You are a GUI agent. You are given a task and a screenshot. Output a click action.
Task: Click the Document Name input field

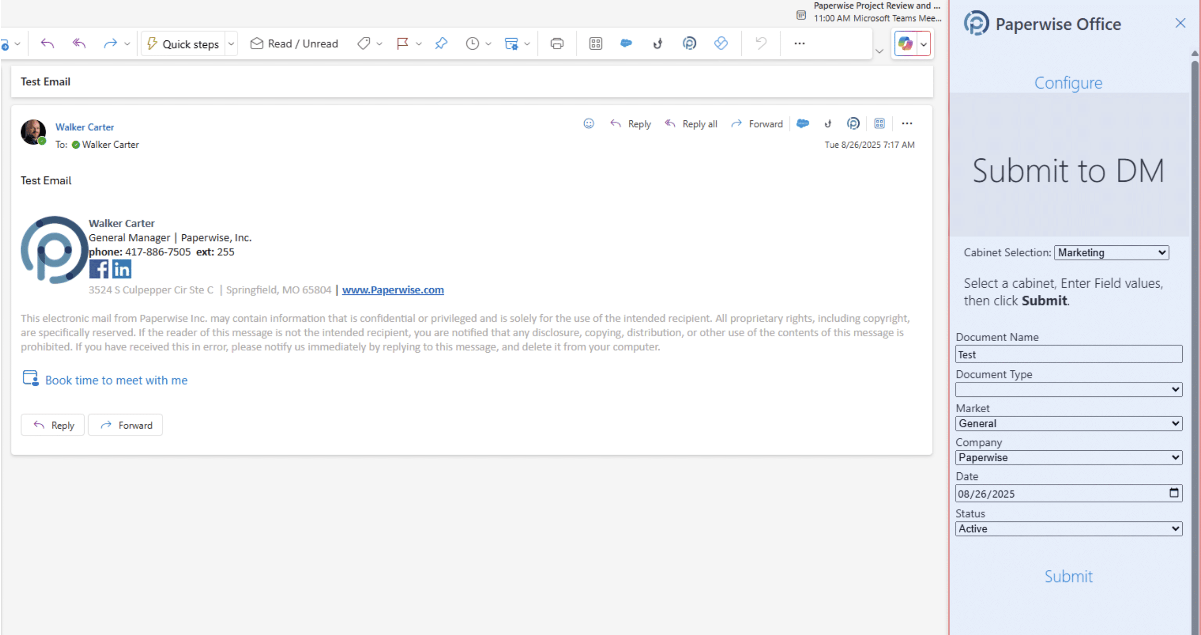coord(1069,355)
